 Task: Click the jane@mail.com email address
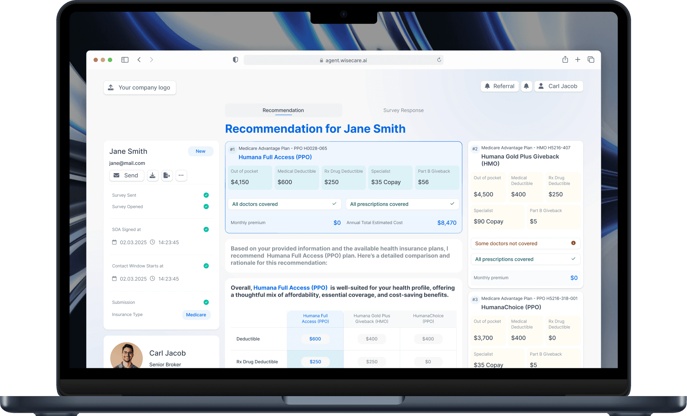point(127,163)
